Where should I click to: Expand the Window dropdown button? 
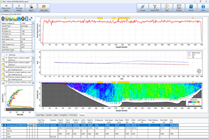click(x=179, y=8)
